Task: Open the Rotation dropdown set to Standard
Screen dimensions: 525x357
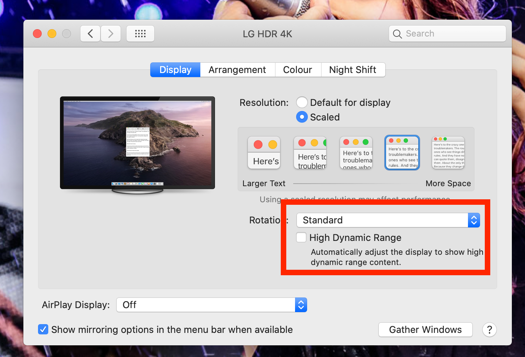Action: 388,220
